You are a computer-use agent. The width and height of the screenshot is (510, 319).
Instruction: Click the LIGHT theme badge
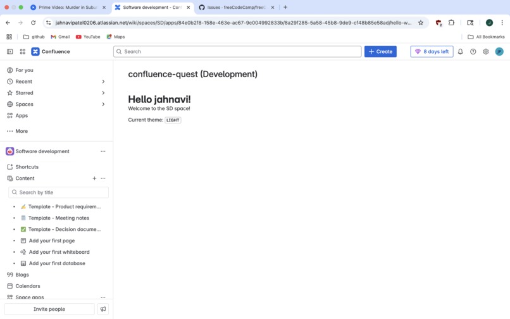tap(173, 120)
